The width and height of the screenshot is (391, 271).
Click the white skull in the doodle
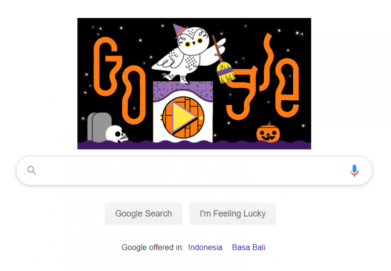tap(116, 134)
